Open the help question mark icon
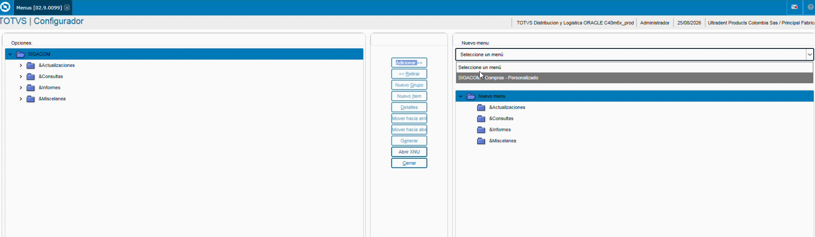The image size is (815, 237). pyautogui.click(x=810, y=7)
